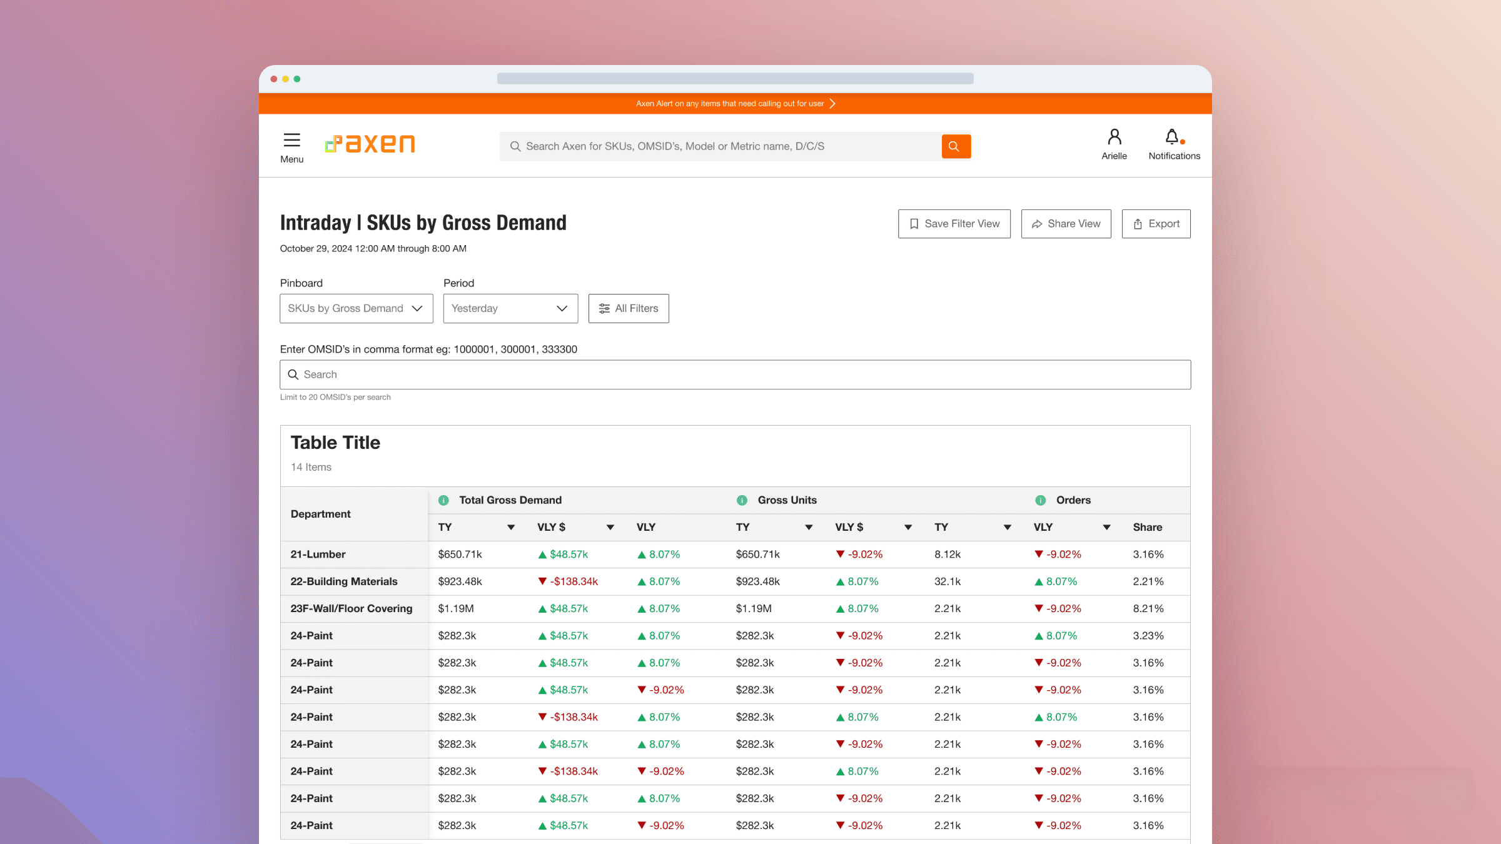Screen dimensions: 1501x844
Task: Open the Period Yesterday dropdown
Action: 510,308
